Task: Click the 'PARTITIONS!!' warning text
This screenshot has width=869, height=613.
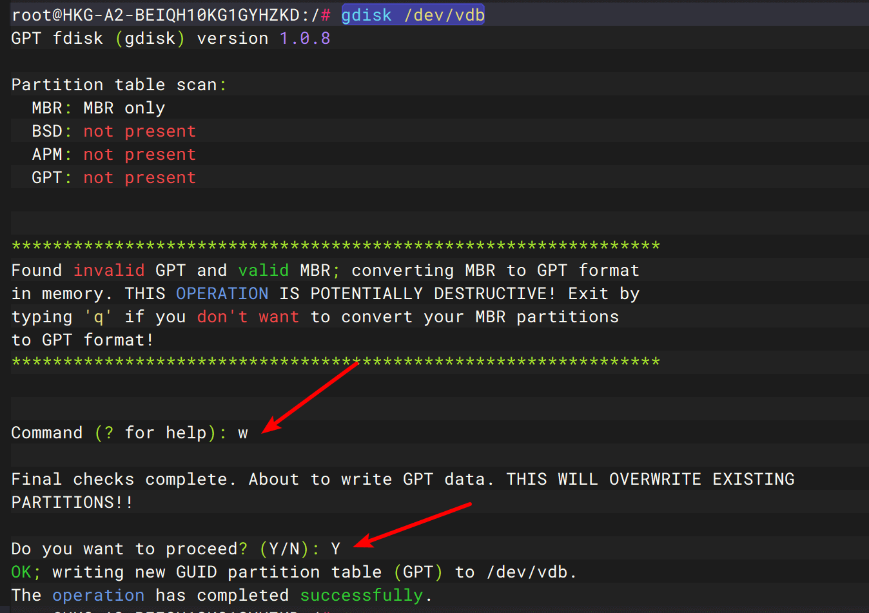Action: click(72, 503)
